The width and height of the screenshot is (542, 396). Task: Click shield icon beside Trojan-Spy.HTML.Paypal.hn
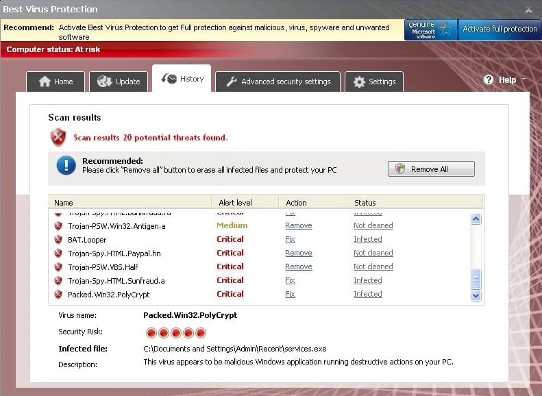click(x=58, y=253)
